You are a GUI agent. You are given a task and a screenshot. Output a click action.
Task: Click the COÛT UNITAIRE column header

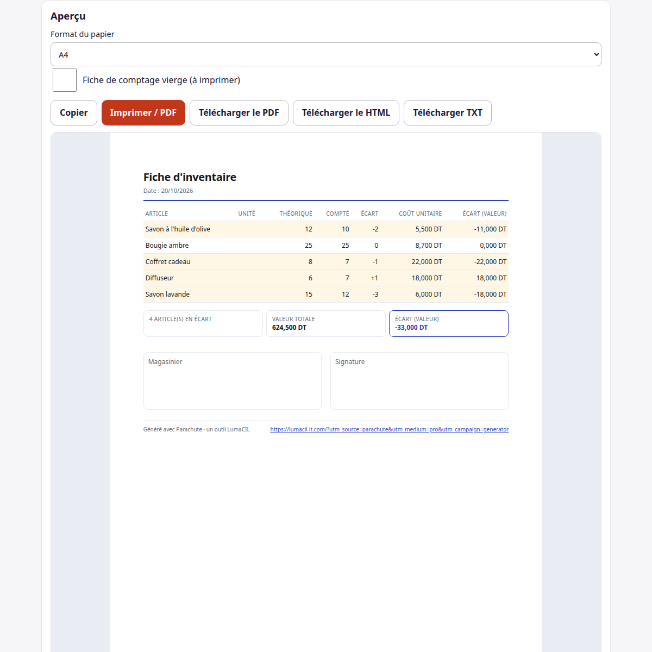click(421, 214)
